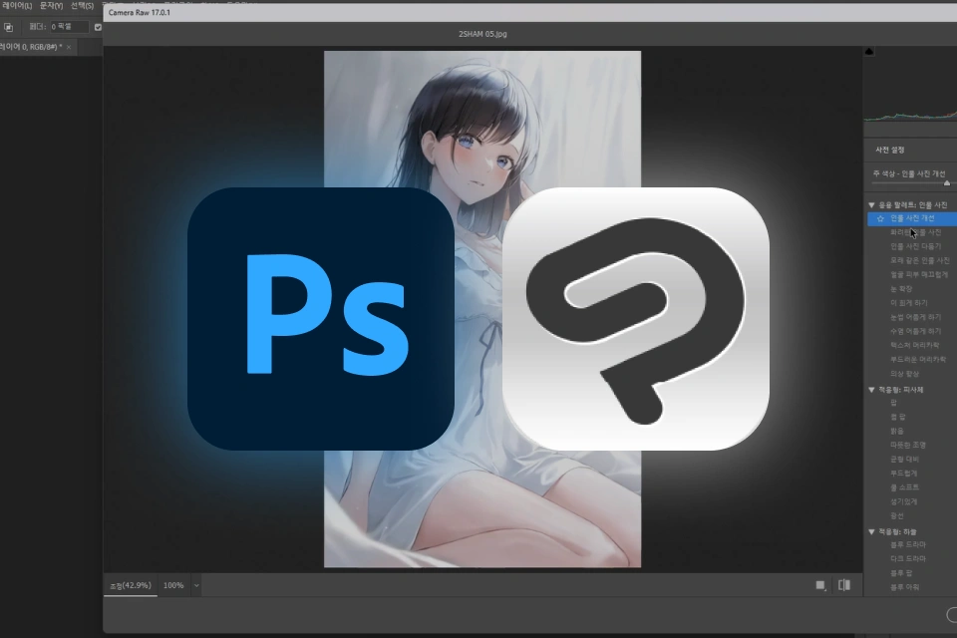Apply the 다크 드라마 sky preset
Viewport: 957px width, 638px height.
[908, 558]
